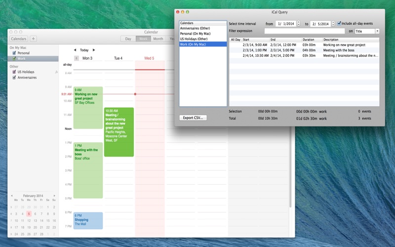Toggle Include all-day events checkbox
Screen dimensions: 395x247
tap(339, 23)
